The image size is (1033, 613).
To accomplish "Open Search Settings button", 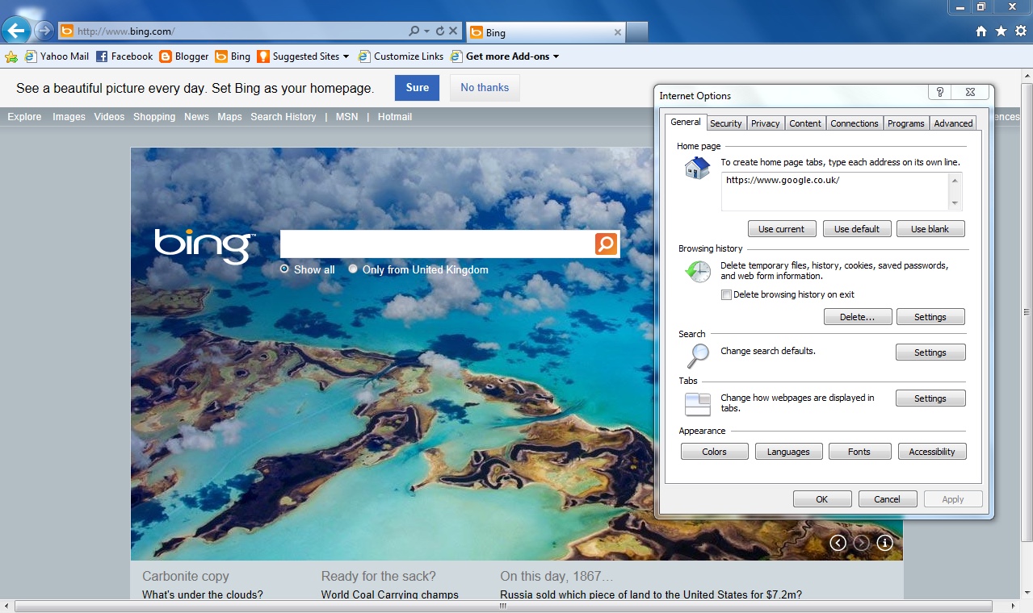I will [x=930, y=352].
